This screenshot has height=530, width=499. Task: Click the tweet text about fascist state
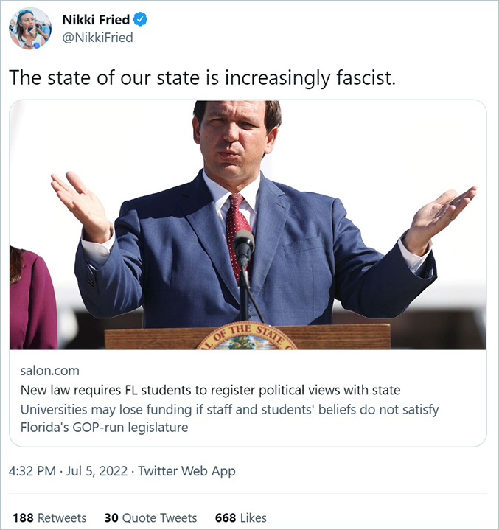tap(202, 77)
